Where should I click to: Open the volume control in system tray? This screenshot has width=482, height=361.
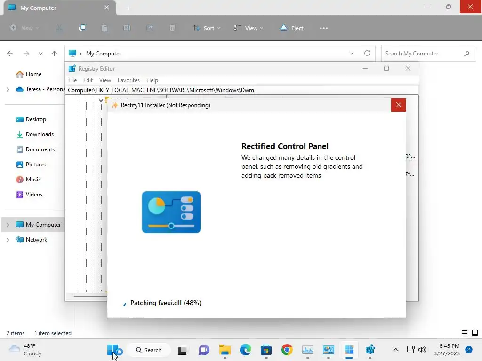(422, 350)
